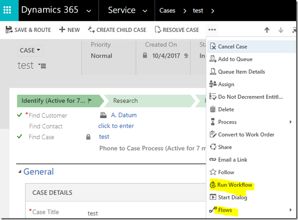Click the Find Customer field label
Viewport: 298px width, 220px height.
tap(48, 116)
